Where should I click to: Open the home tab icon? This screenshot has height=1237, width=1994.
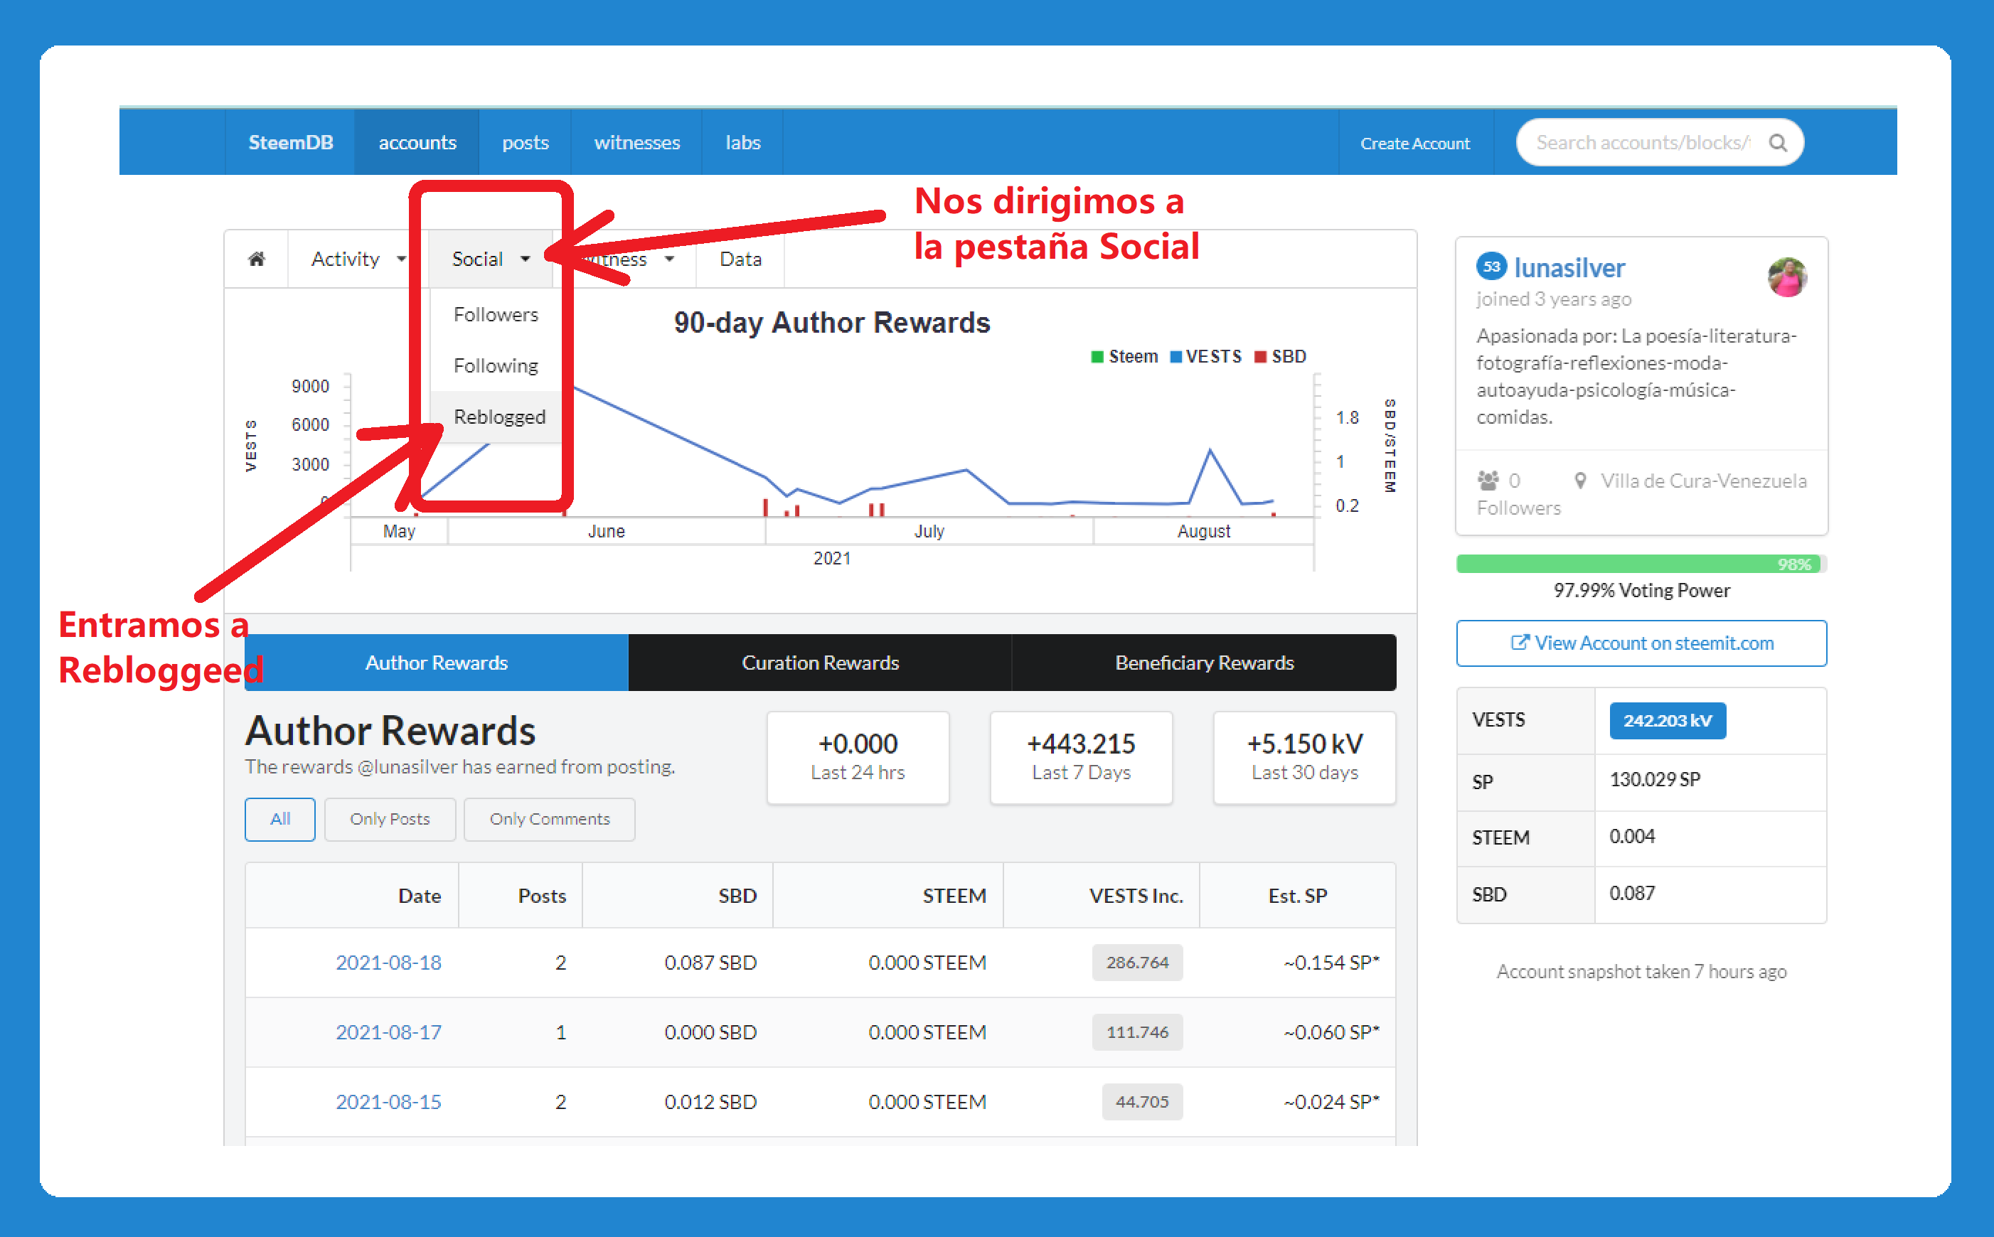[256, 259]
